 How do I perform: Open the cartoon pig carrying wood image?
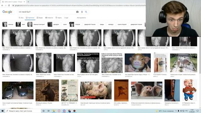click(x=189, y=90)
